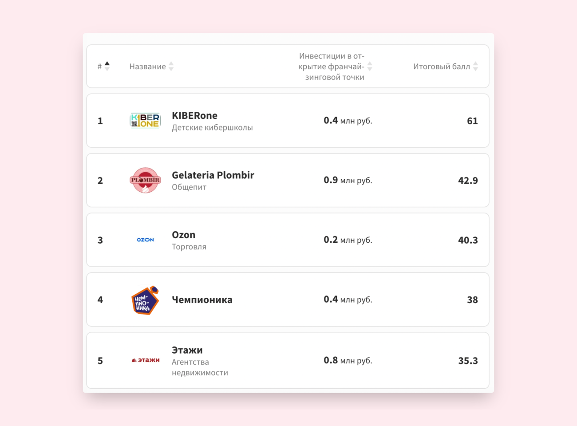Select the Итоговый балл column header
This screenshot has height=426, width=577.
[442, 66]
